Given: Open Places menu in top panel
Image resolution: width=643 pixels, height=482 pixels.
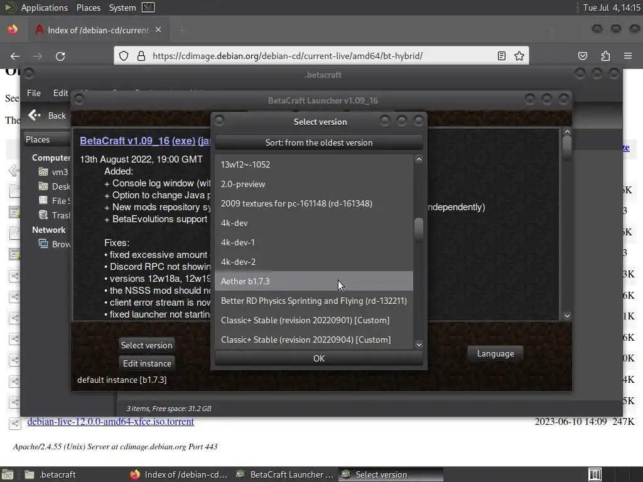Looking at the screenshot, I should (89, 8).
